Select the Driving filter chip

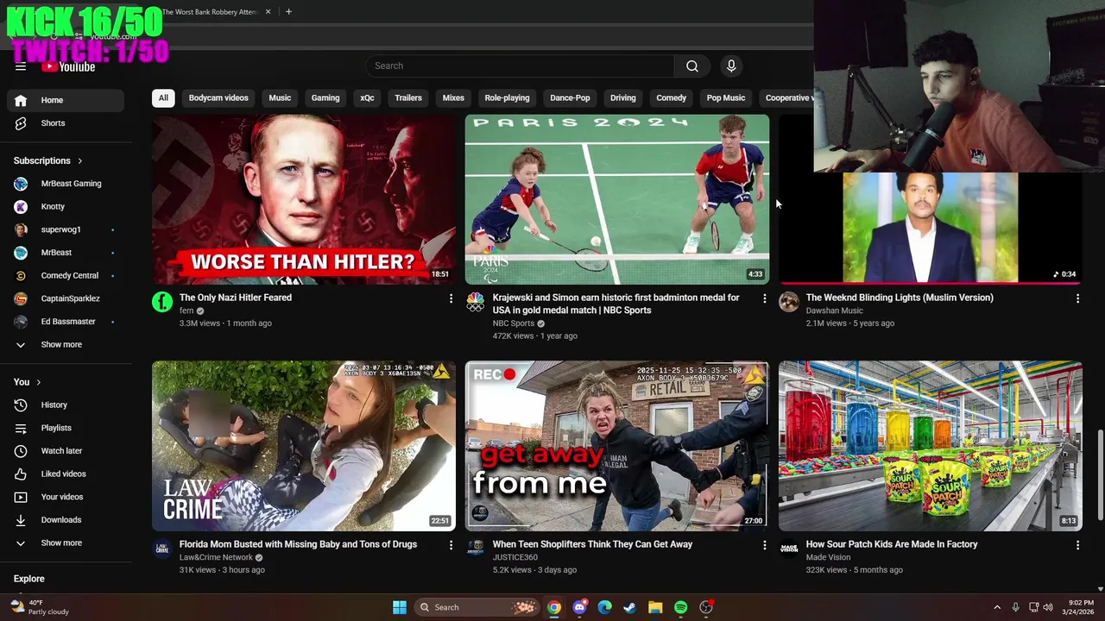622,98
